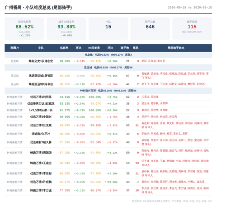
Task: Click the IM reply cell 87.72%
Action: (95, 84)
